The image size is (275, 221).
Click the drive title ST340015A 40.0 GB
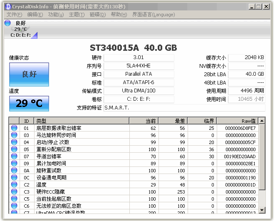click(134, 48)
